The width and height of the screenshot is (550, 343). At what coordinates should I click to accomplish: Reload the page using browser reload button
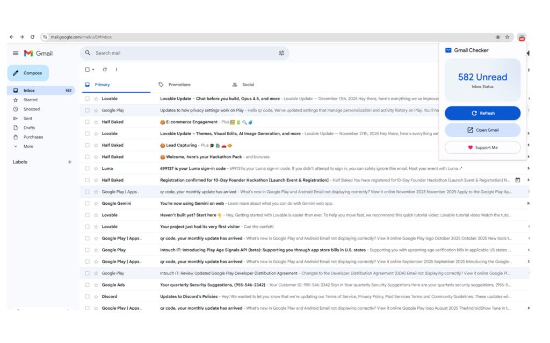pyautogui.click(x=32, y=37)
